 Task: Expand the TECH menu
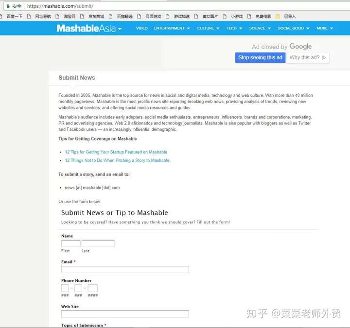point(234,28)
